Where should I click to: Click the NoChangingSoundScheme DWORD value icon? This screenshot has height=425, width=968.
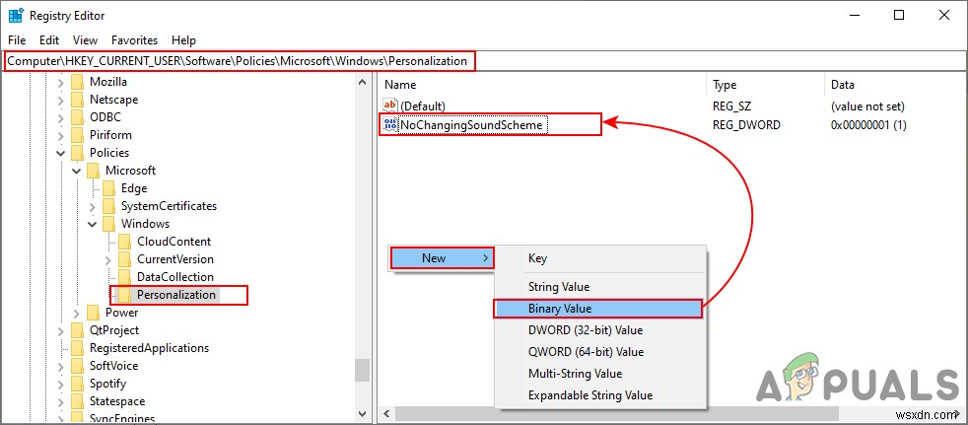(390, 125)
